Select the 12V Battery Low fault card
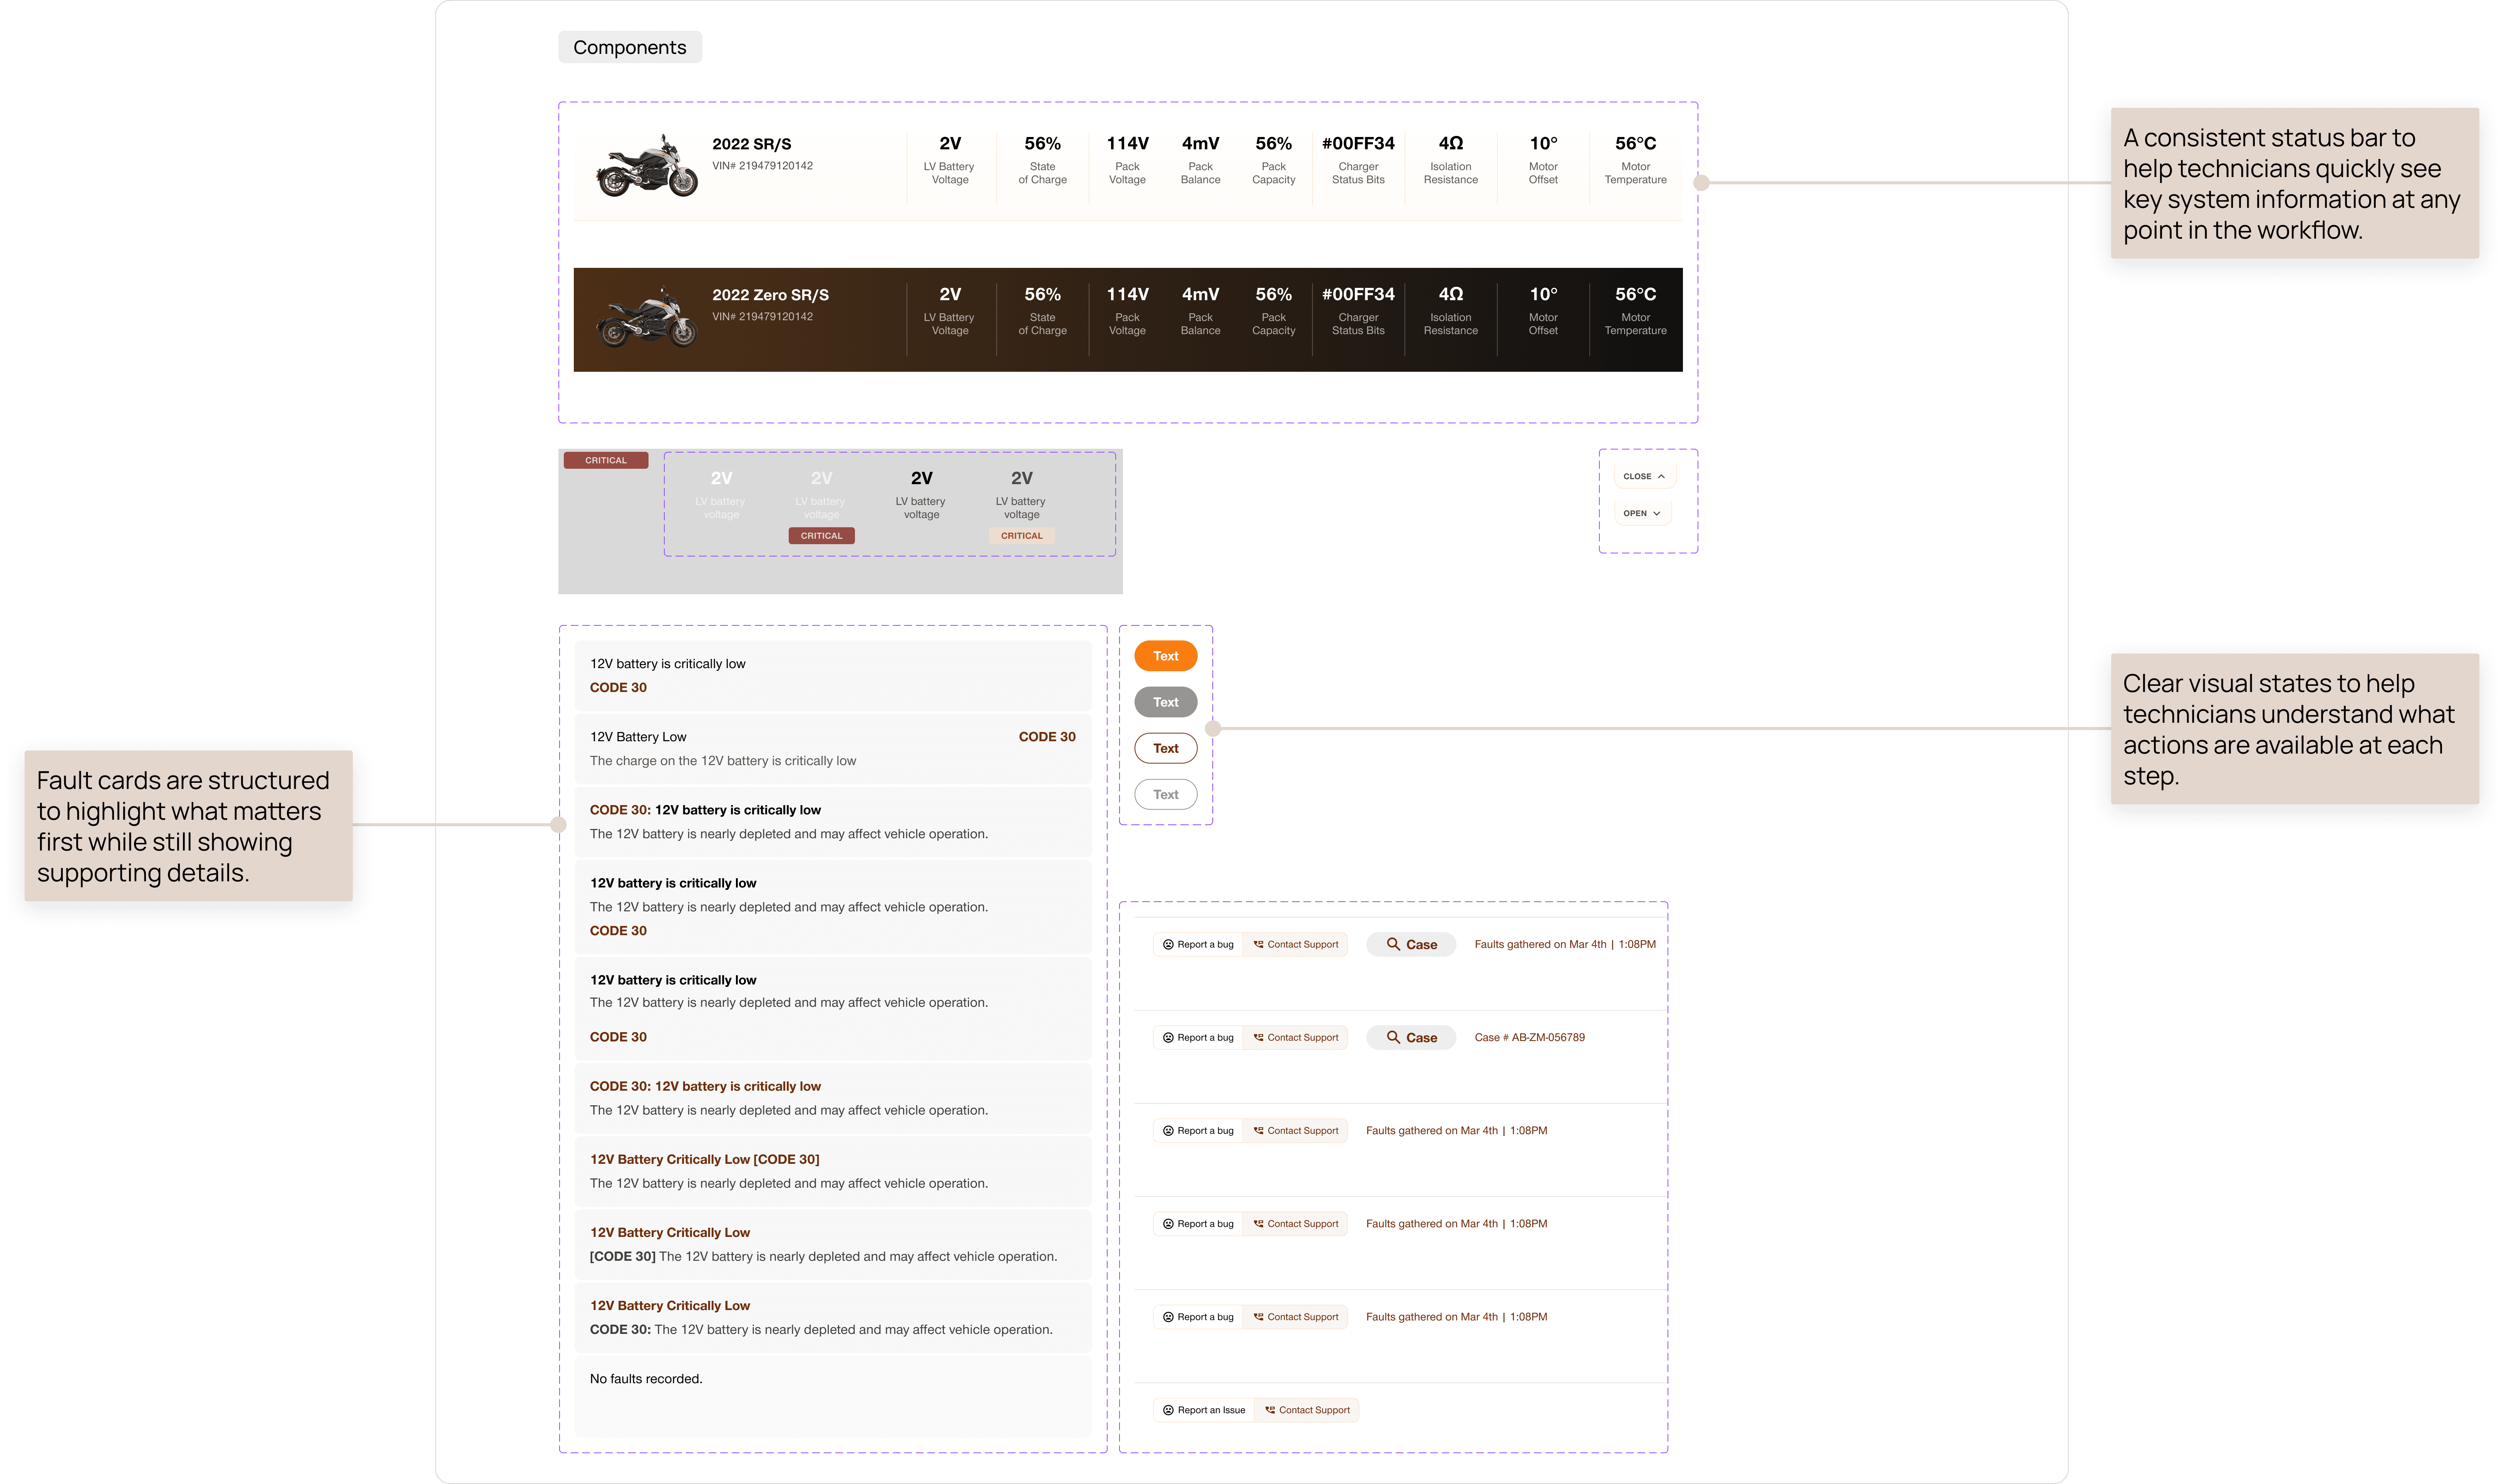The height and width of the screenshot is (1484, 2504). [x=832, y=748]
